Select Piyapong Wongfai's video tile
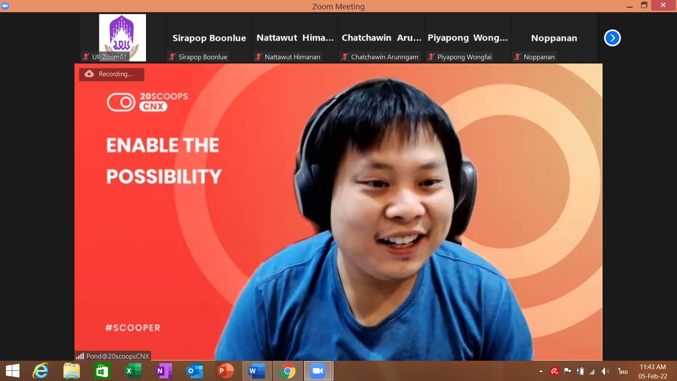The width and height of the screenshot is (677, 381). pos(468,38)
